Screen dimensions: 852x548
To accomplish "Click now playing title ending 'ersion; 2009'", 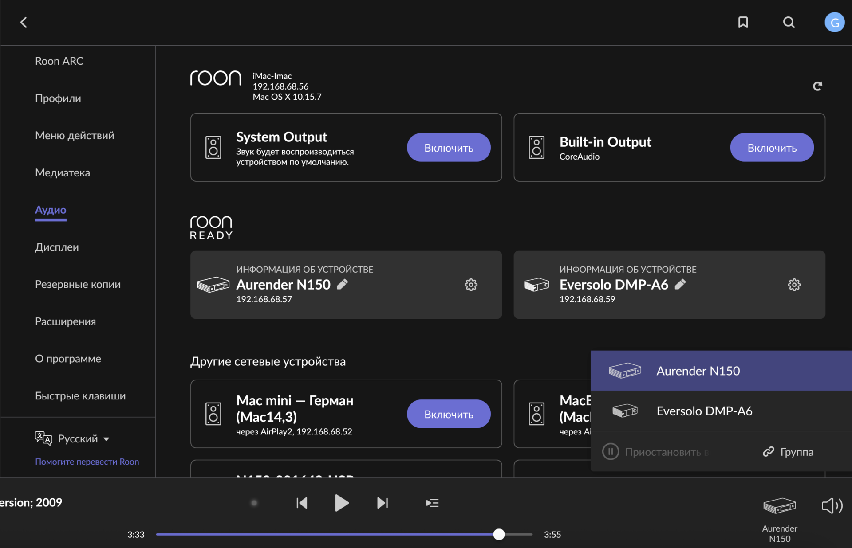I will pyautogui.click(x=31, y=502).
